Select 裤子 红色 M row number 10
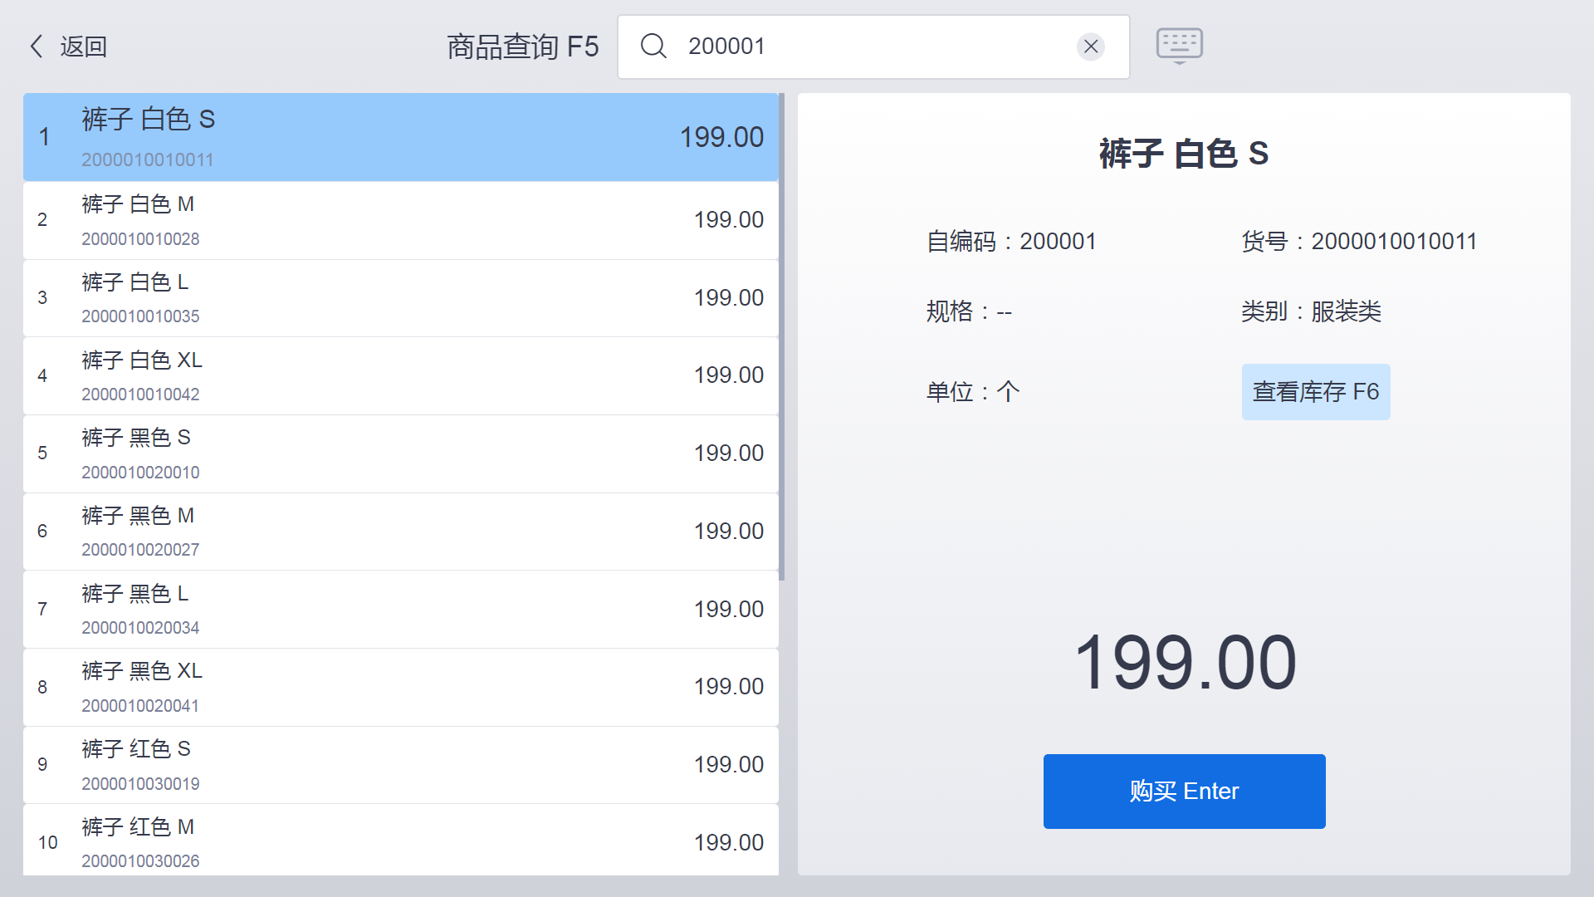Image resolution: width=1594 pixels, height=897 pixels. pos(400,841)
